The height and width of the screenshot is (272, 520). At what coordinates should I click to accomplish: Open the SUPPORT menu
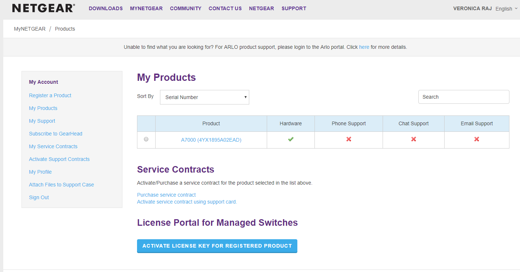tap(294, 8)
